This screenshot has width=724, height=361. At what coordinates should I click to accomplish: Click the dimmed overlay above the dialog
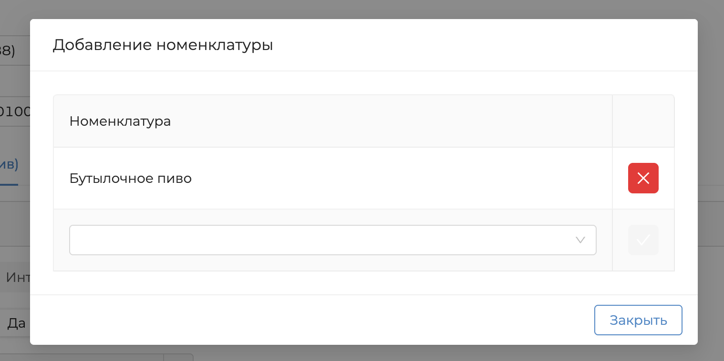coord(362,9)
